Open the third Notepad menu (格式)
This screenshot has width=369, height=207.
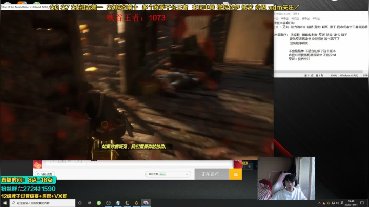tap(295, 18)
